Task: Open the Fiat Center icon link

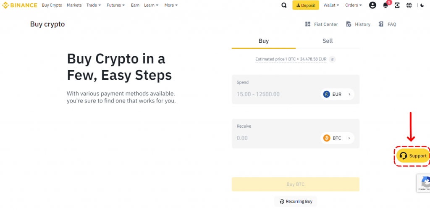Action: tap(322, 24)
